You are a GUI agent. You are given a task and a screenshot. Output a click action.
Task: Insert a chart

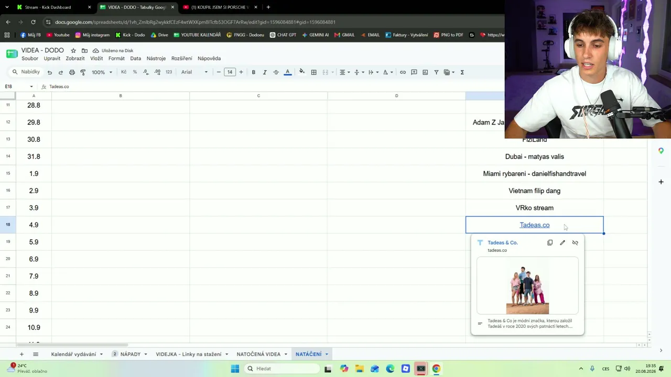tap(425, 72)
